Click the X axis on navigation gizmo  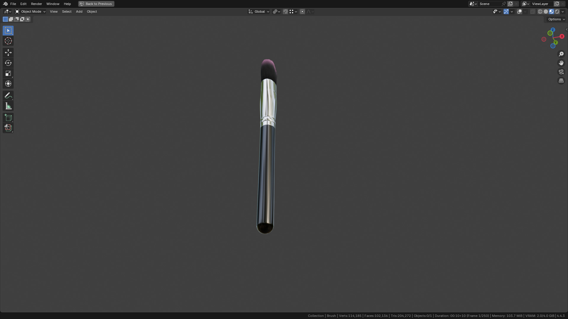click(562, 36)
